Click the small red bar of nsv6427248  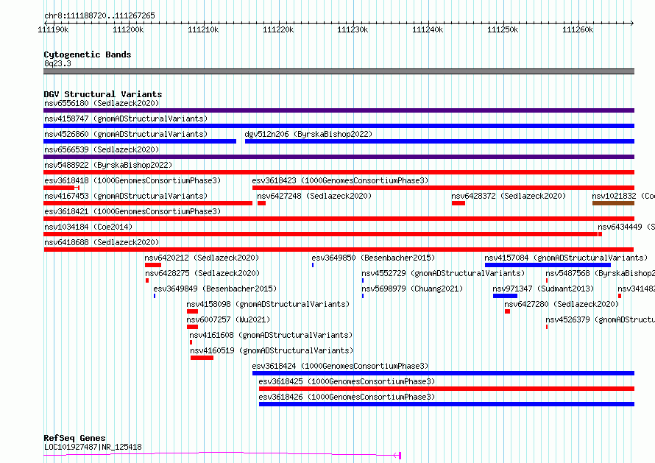(x=261, y=203)
